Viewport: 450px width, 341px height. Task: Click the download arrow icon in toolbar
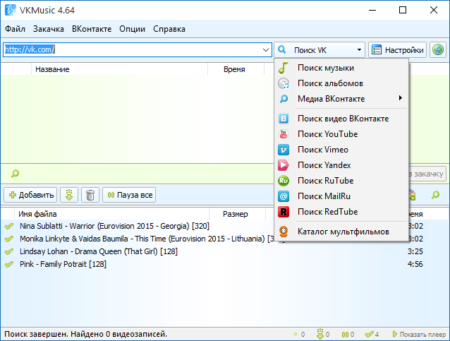pyautogui.click(x=69, y=195)
